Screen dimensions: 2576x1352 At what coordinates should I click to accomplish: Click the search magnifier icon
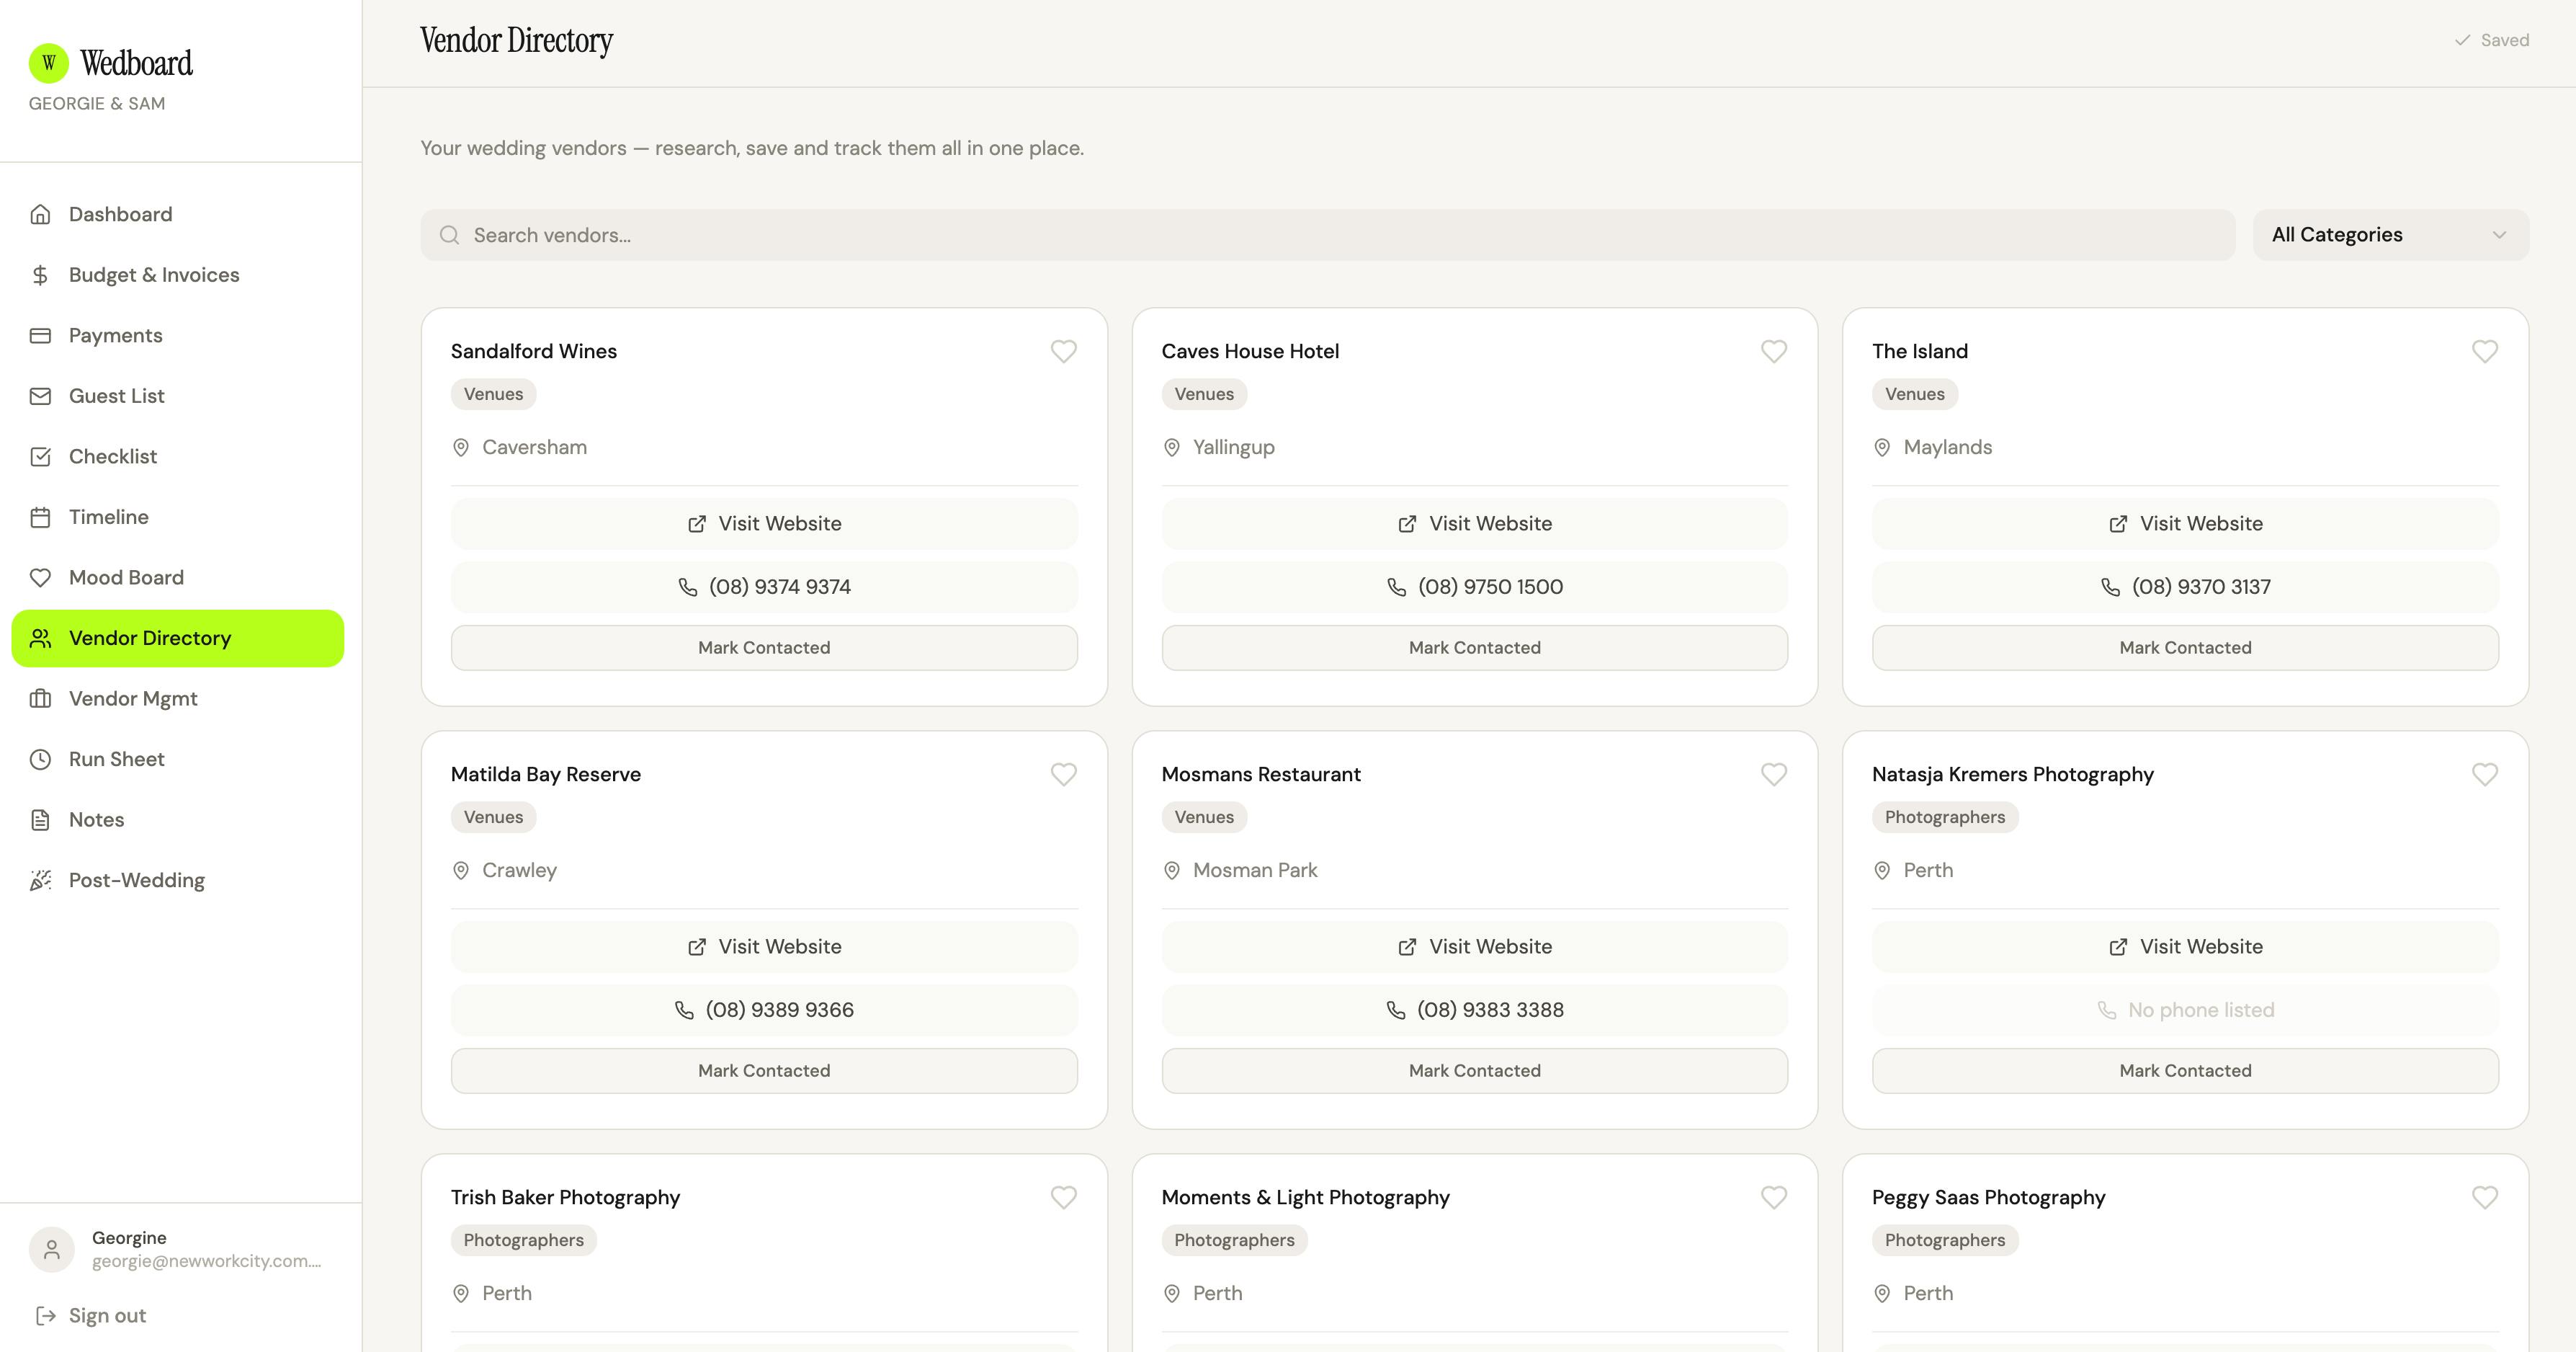point(450,235)
